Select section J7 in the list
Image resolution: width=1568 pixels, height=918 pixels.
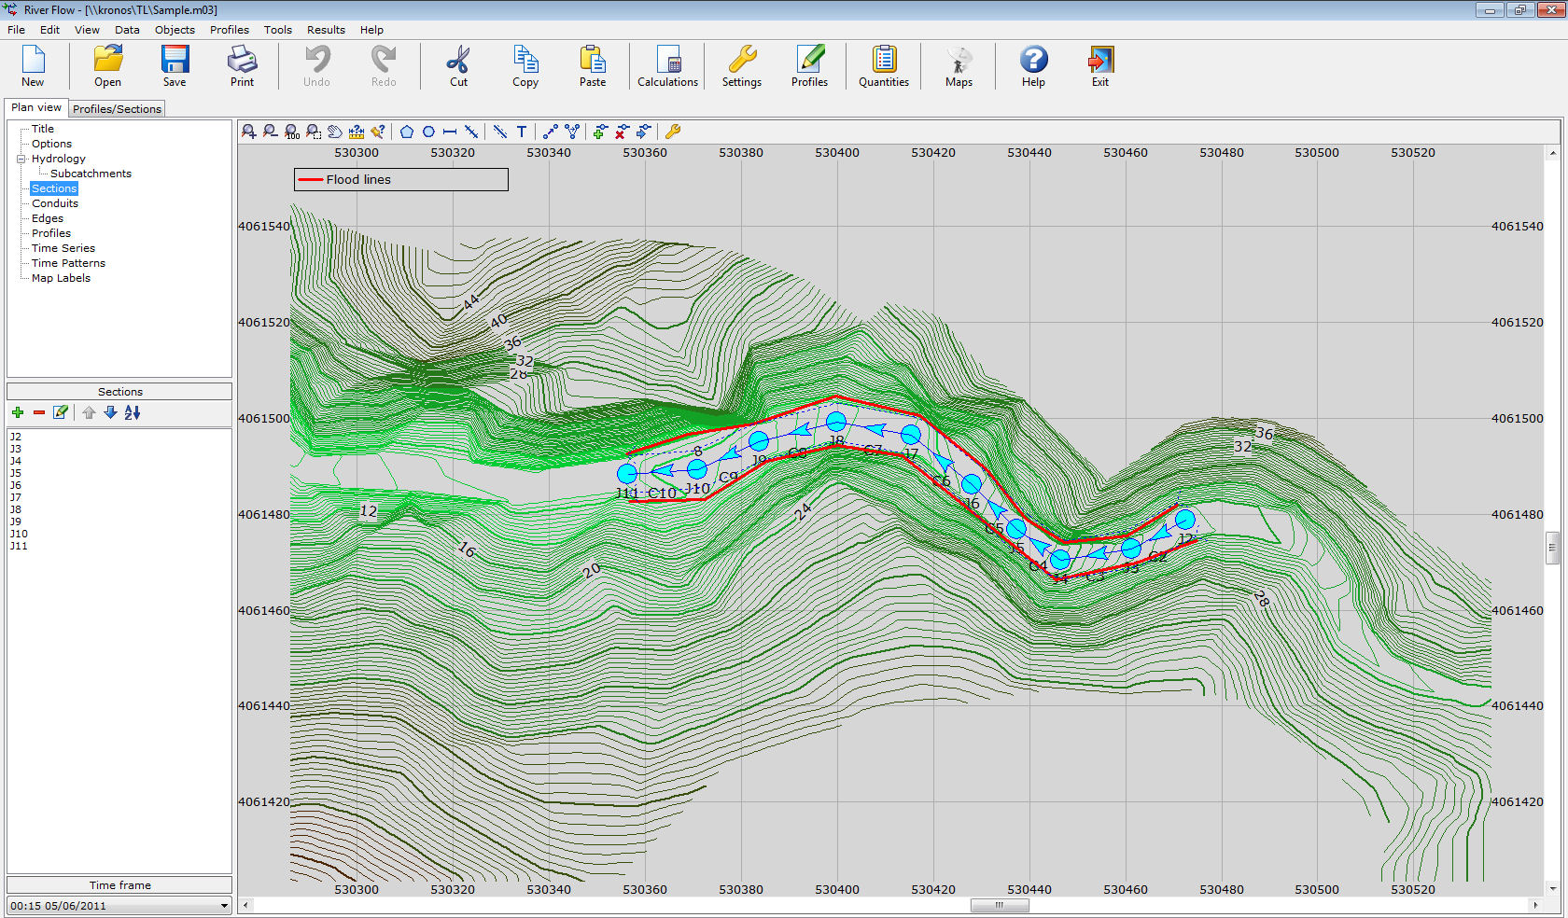point(16,497)
